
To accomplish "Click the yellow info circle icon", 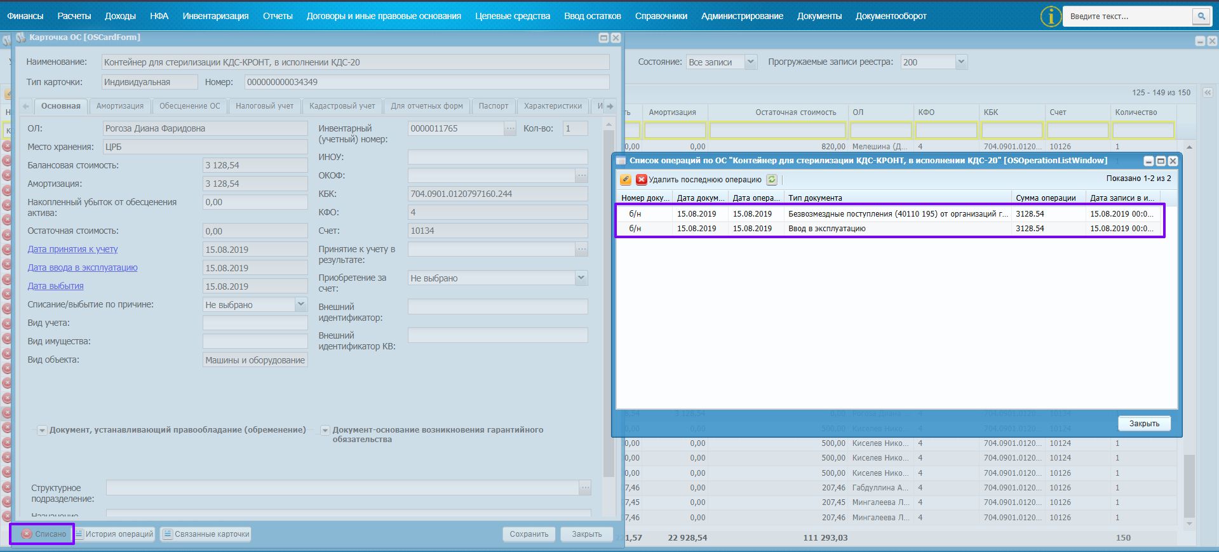I will (1051, 17).
